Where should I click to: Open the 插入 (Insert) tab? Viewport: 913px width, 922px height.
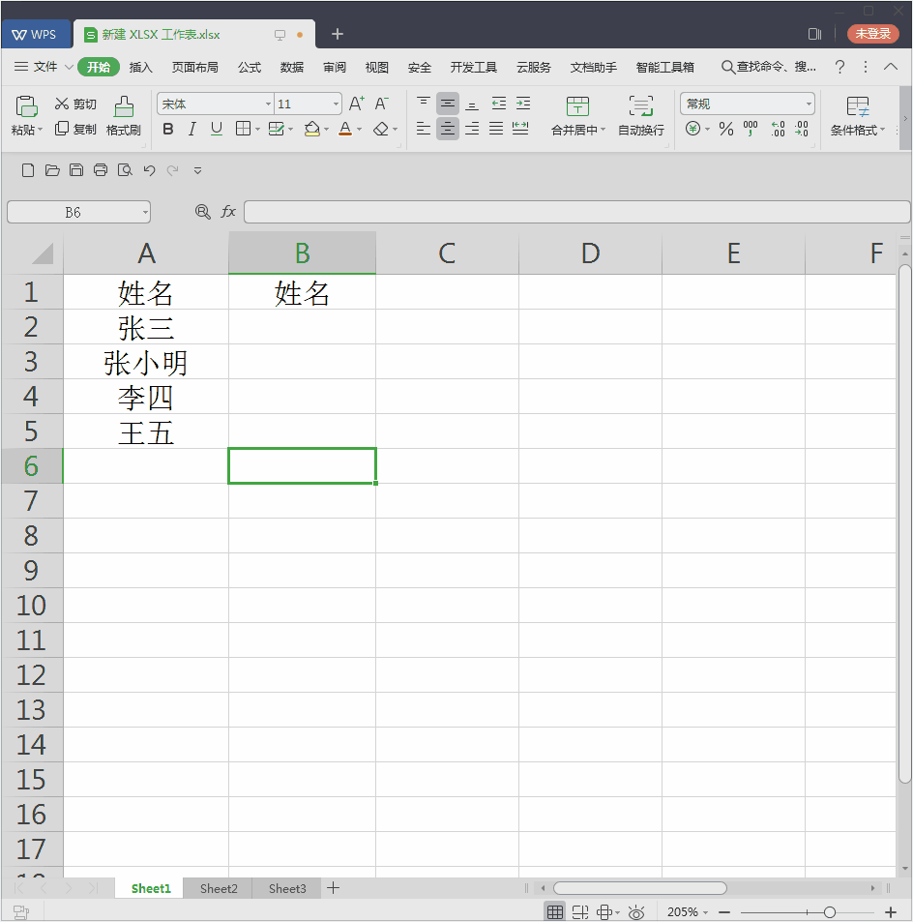click(140, 67)
